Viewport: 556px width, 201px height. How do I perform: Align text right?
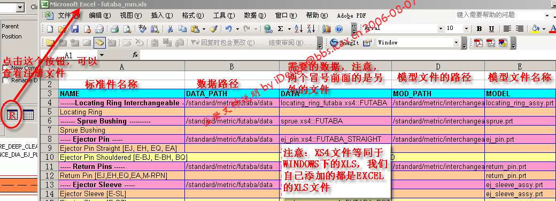point(520,29)
